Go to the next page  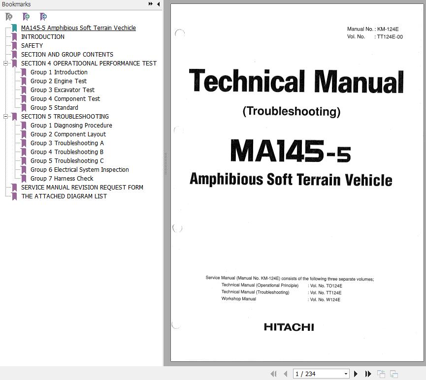coord(356,374)
